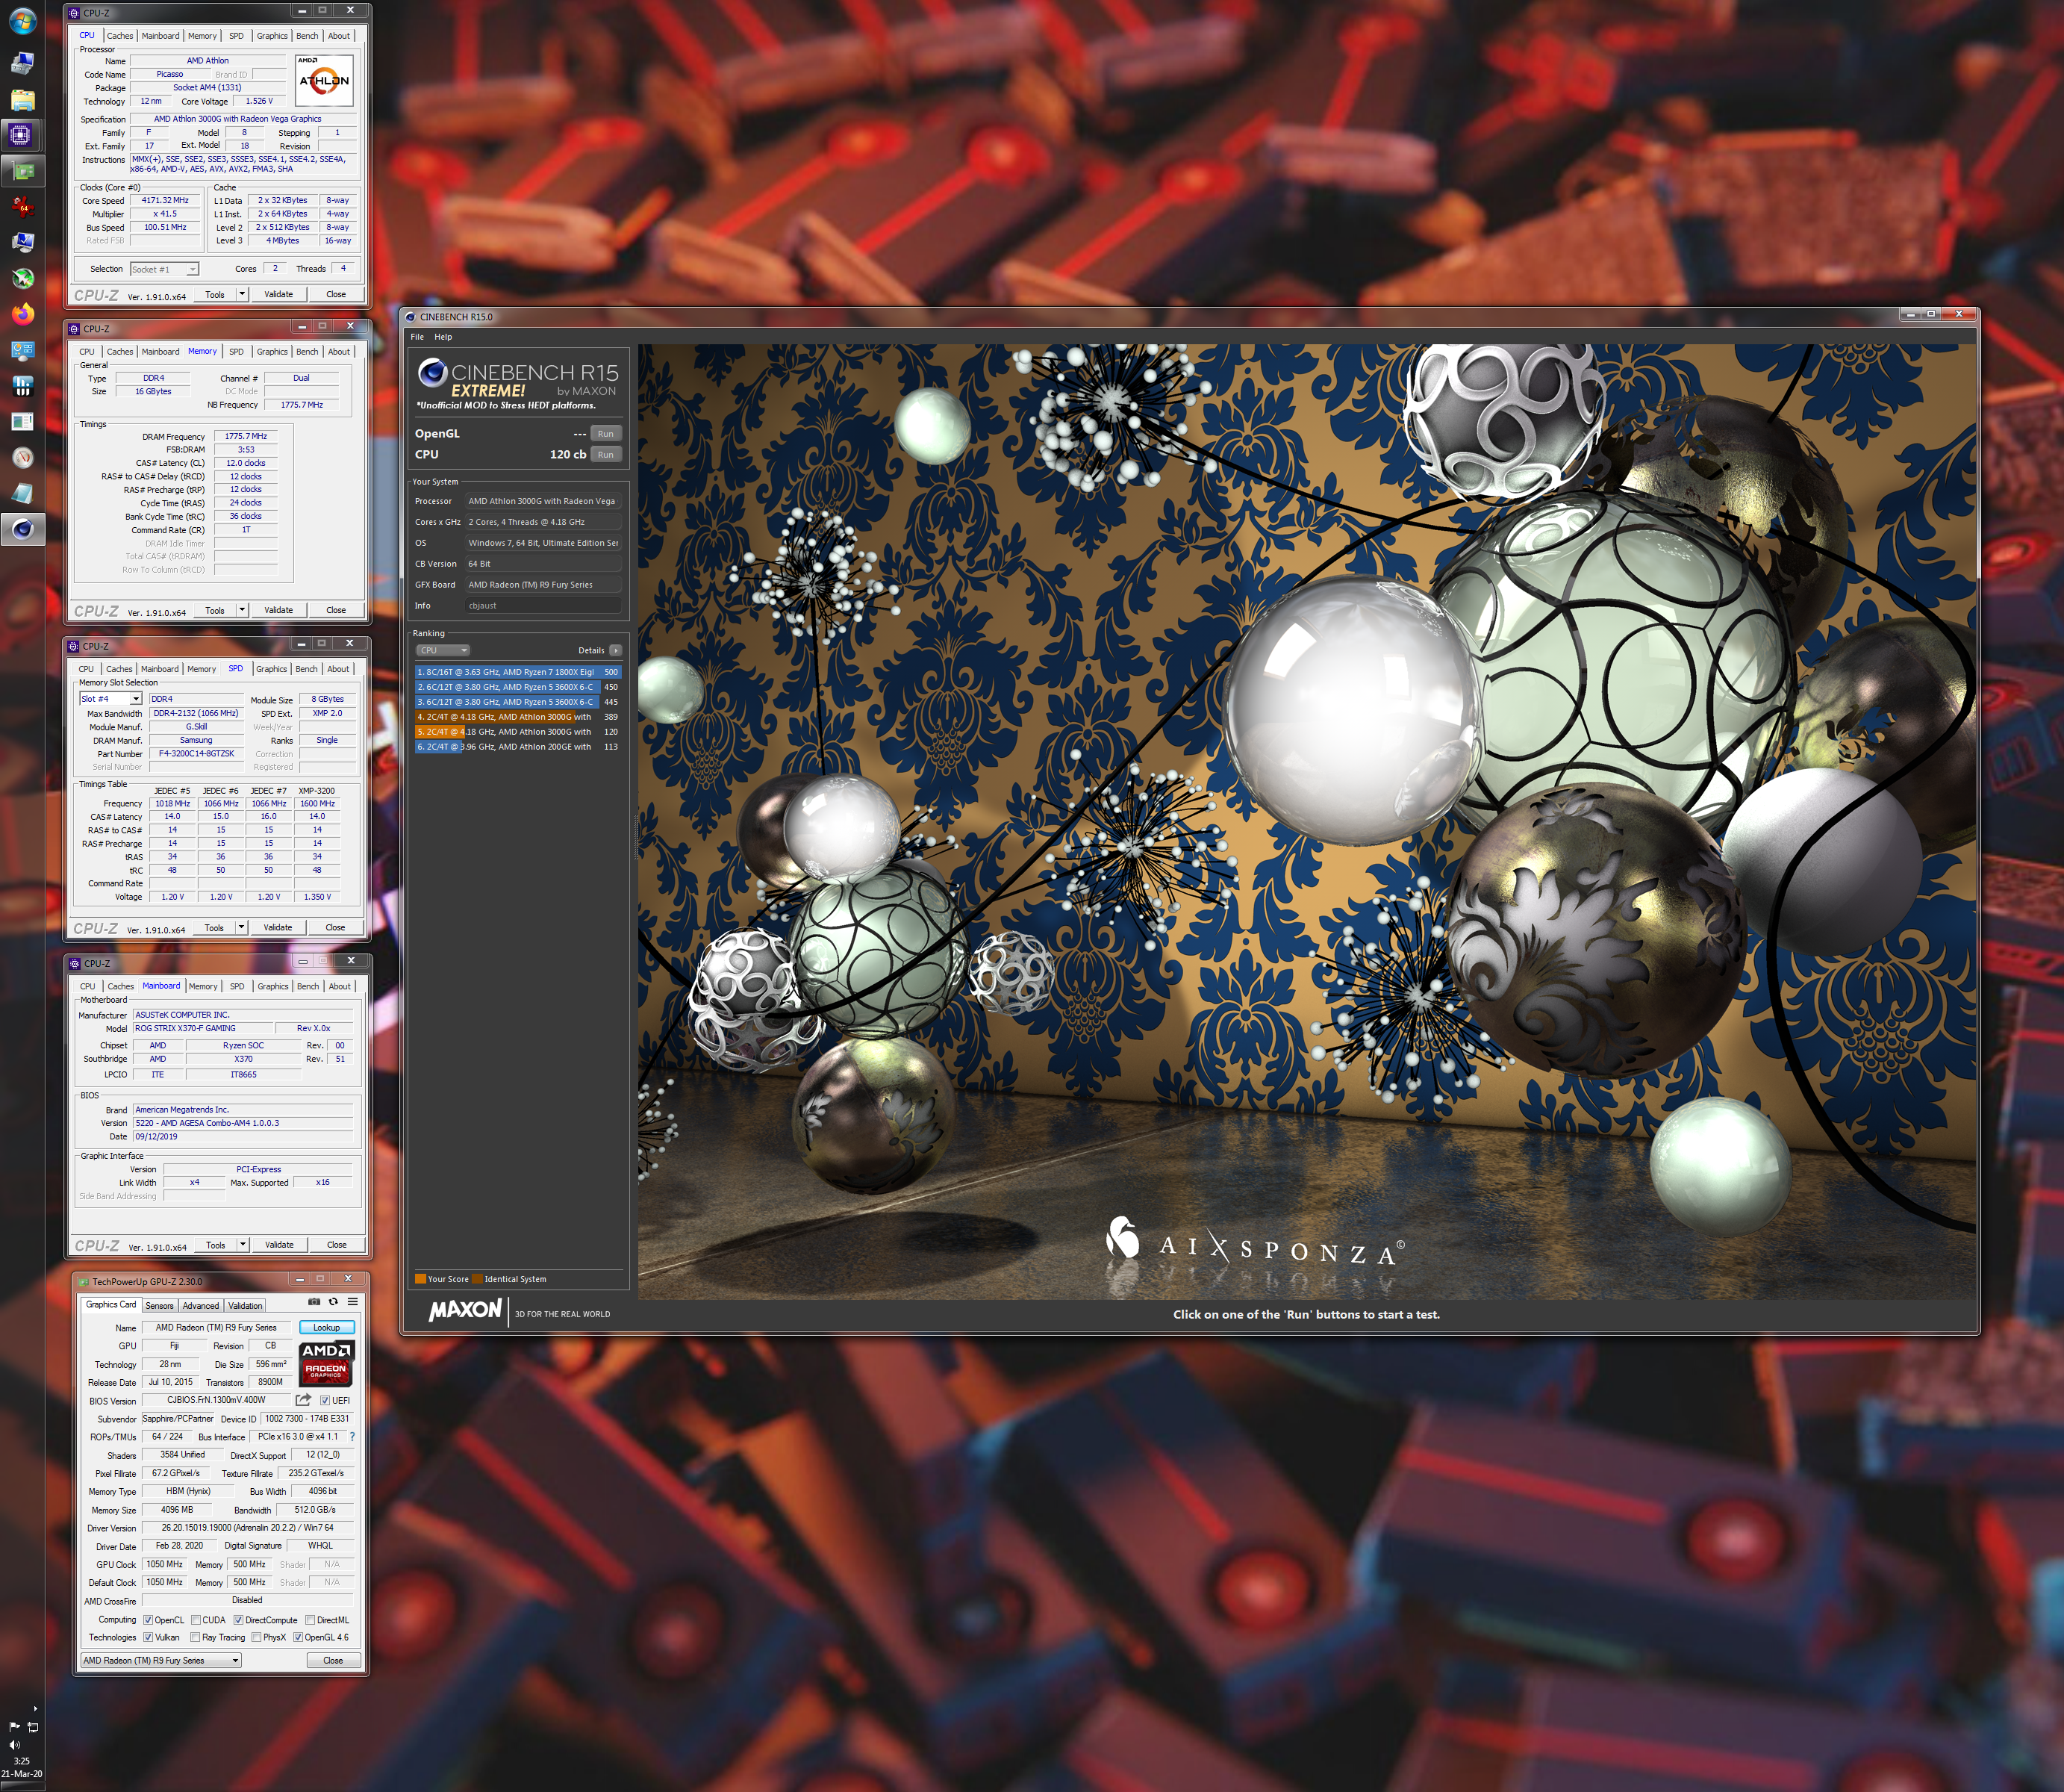Viewport: 2064px width, 1792px height.
Task: Open File Explorer from the taskbar
Action: point(22,100)
